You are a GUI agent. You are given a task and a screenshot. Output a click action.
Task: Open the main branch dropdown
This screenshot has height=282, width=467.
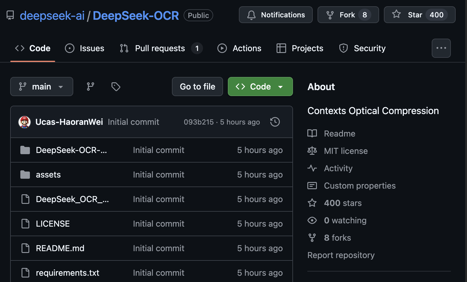[42, 87]
